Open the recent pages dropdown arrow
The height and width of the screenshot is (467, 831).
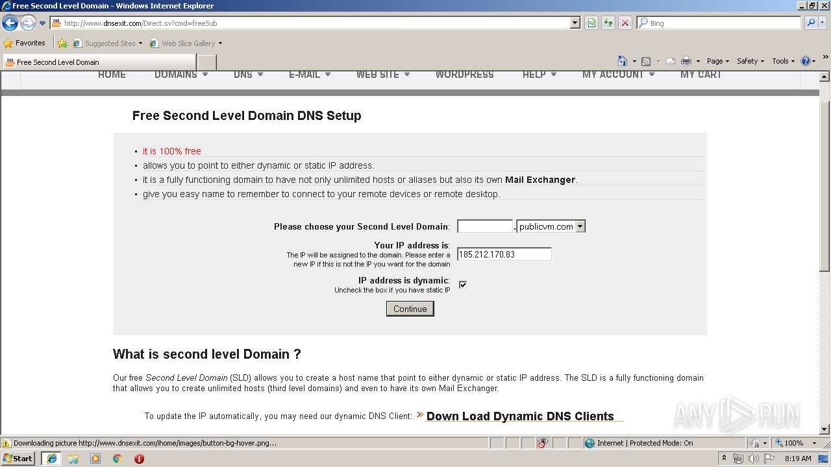pyautogui.click(x=42, y=23)
